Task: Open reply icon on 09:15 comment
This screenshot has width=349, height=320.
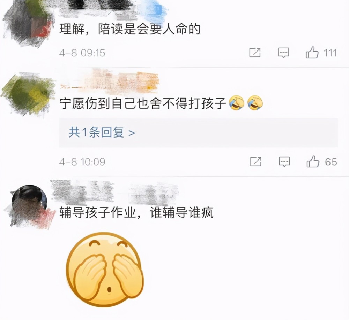Action: point(283,53)
